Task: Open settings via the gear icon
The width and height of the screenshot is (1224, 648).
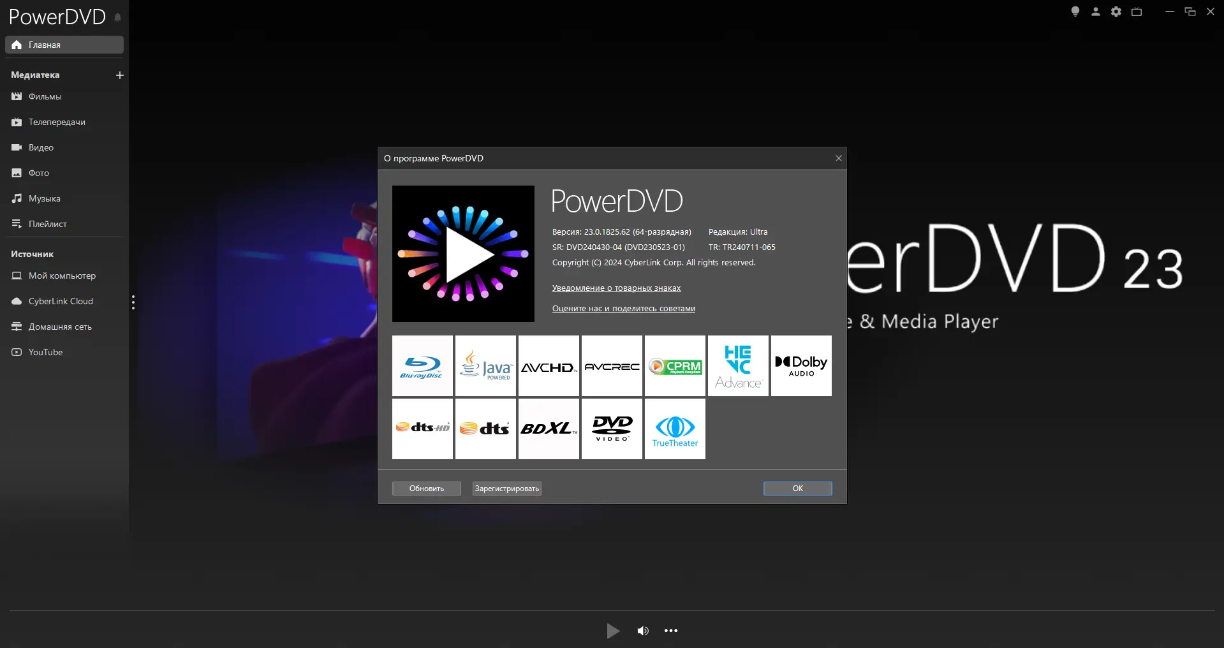Action: pos(1116,11)
